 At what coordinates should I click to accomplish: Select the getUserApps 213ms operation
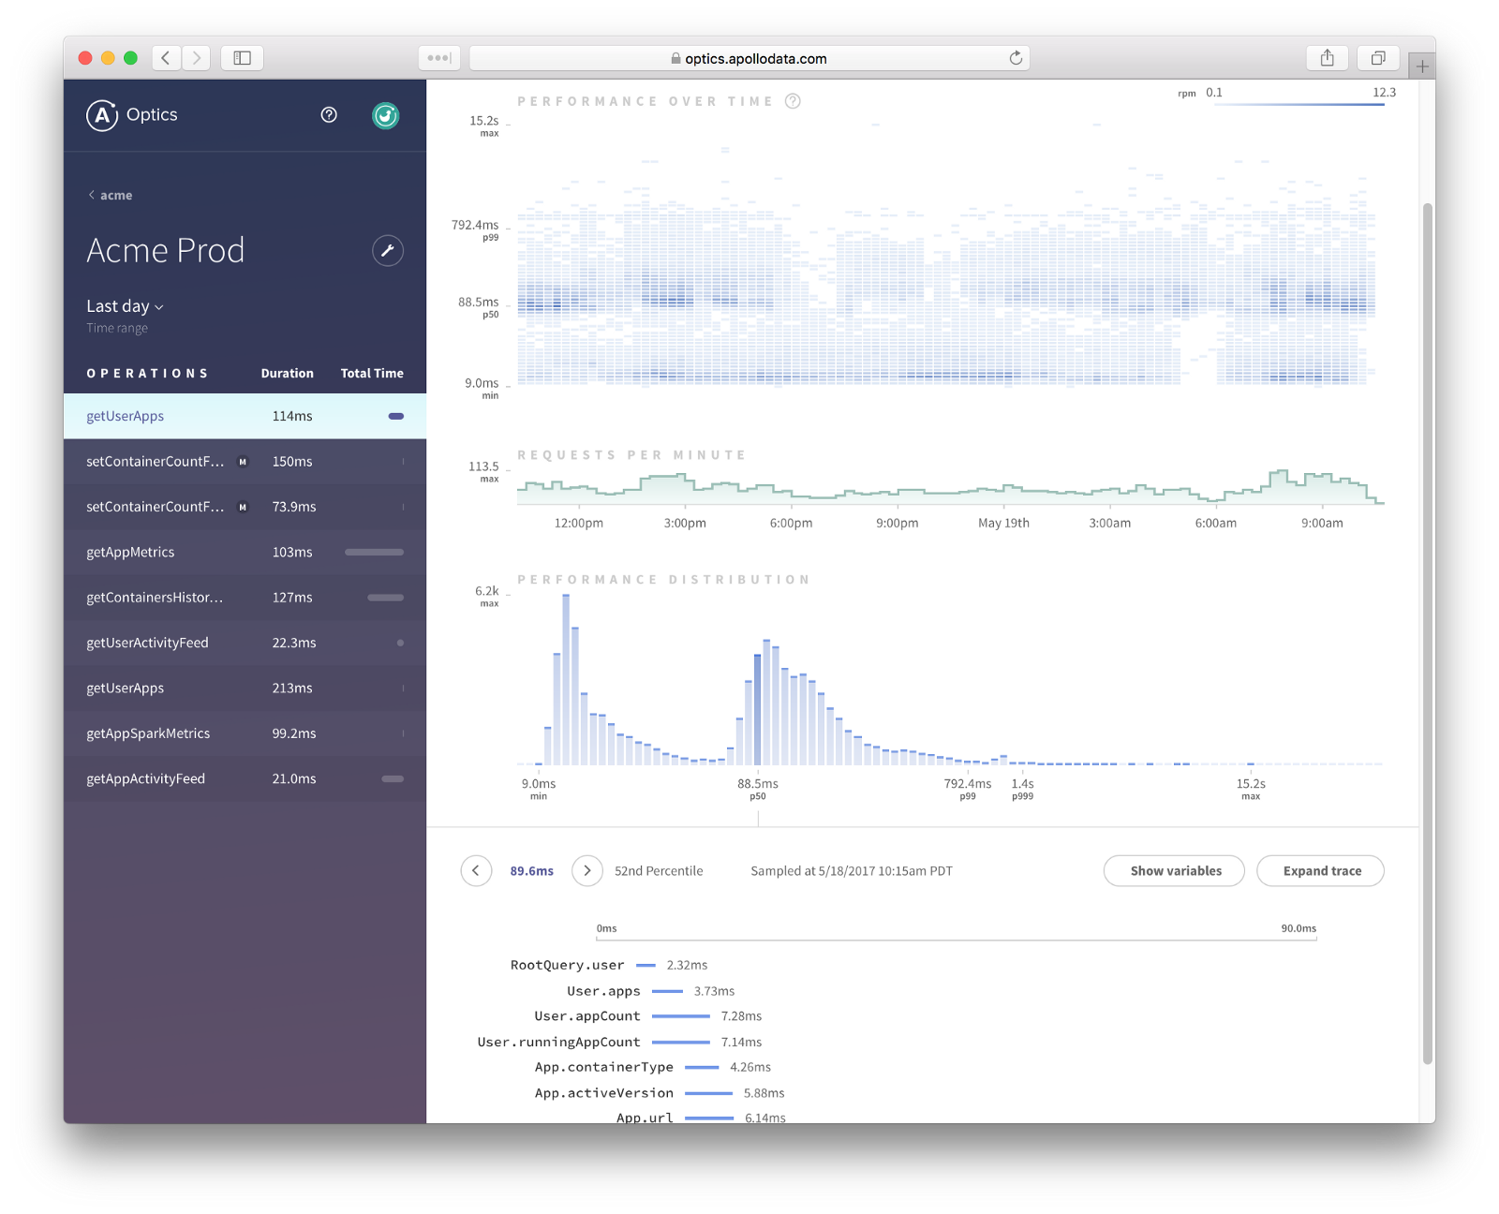pos(245,688)
